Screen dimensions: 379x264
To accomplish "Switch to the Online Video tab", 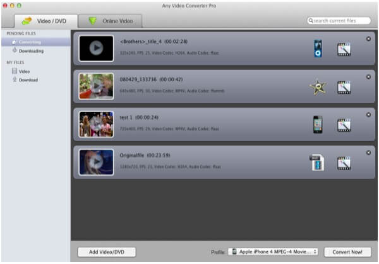I will (110, 21).
